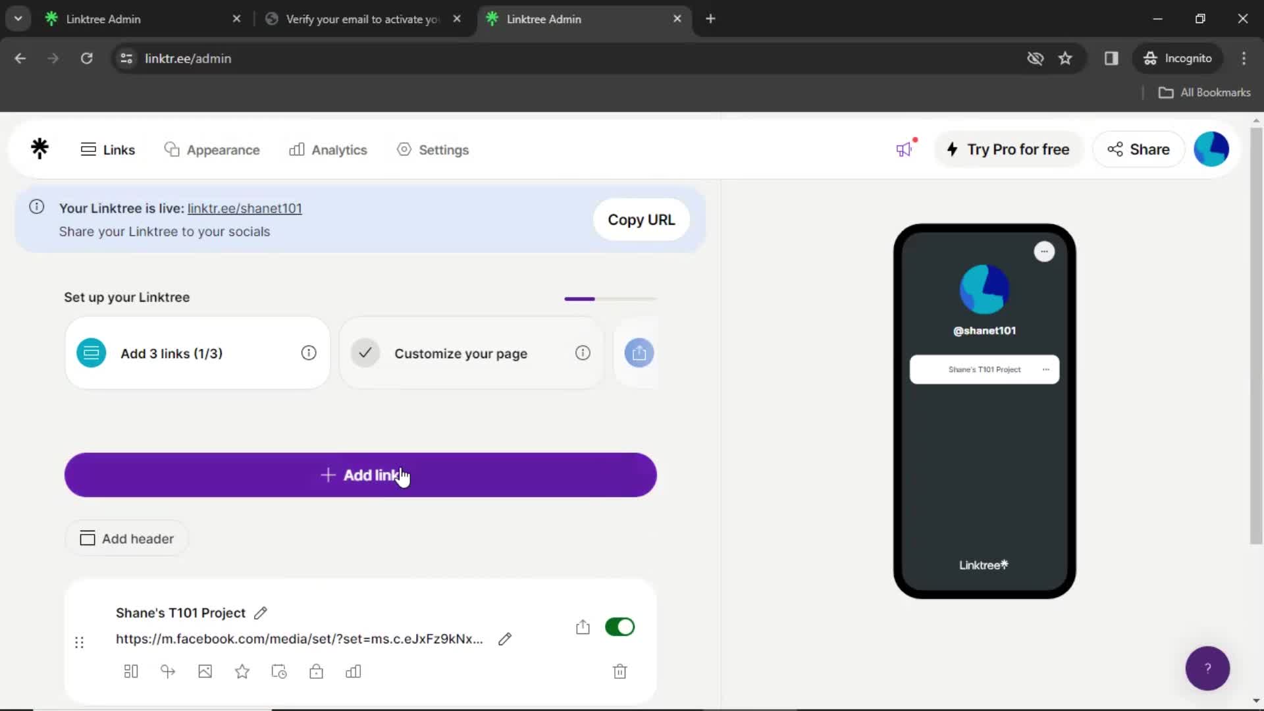The width and height of the screenshot is (1264, 711).
Task: Open the redirect icon on link card
Action: [x=168, y=671]
